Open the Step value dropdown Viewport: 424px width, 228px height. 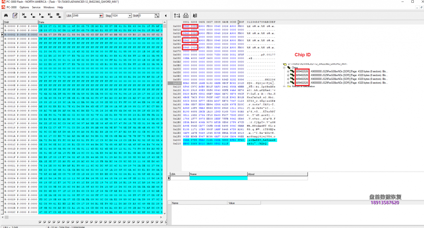pyautogui.click(x=130, y=16)
